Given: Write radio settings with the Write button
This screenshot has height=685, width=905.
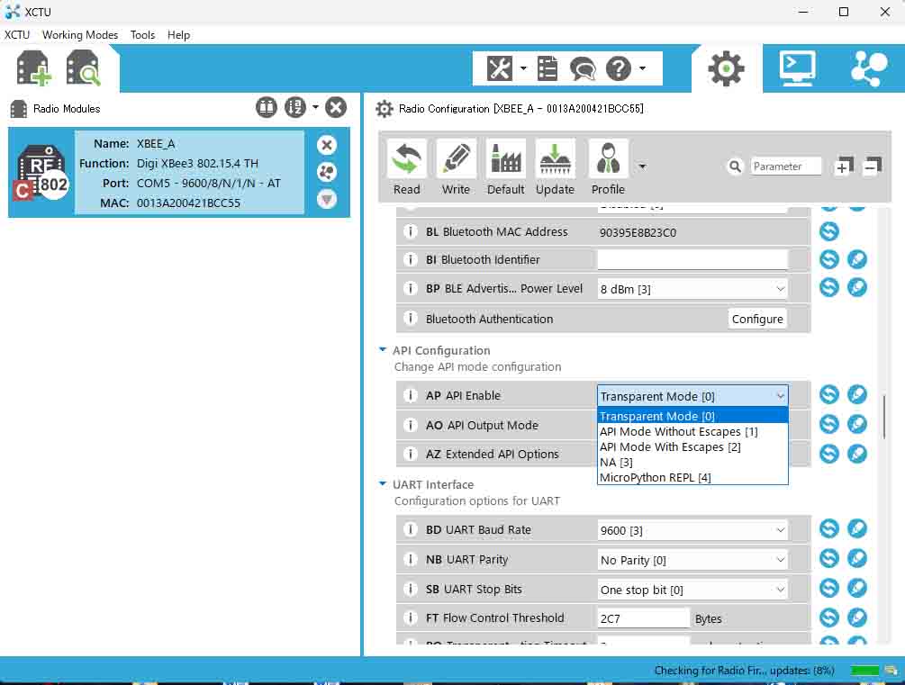Looking at the screenshot, I should coord(456,168).
